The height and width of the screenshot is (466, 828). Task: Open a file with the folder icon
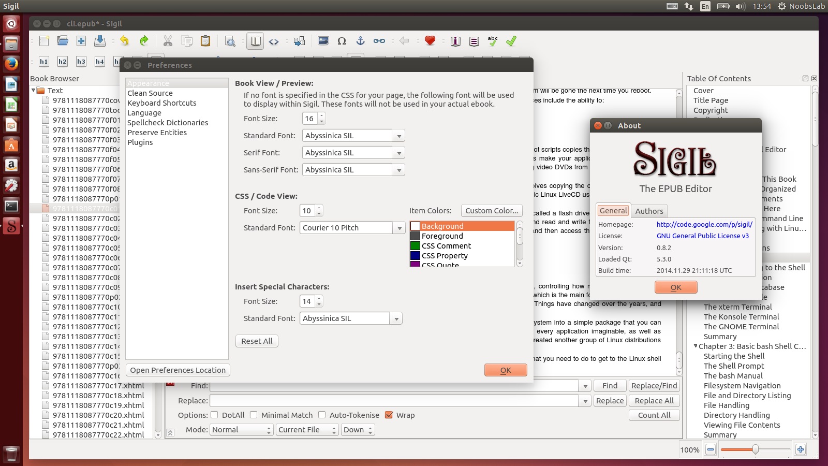click(x=63, y=41)
